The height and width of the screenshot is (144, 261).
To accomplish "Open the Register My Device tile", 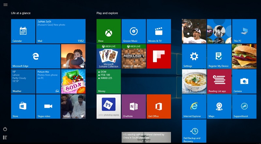I will [219, 56].
